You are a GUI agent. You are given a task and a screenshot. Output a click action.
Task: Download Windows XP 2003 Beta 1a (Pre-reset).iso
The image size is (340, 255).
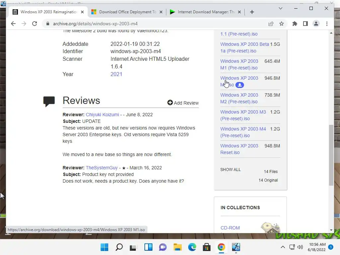click(244, 47)
